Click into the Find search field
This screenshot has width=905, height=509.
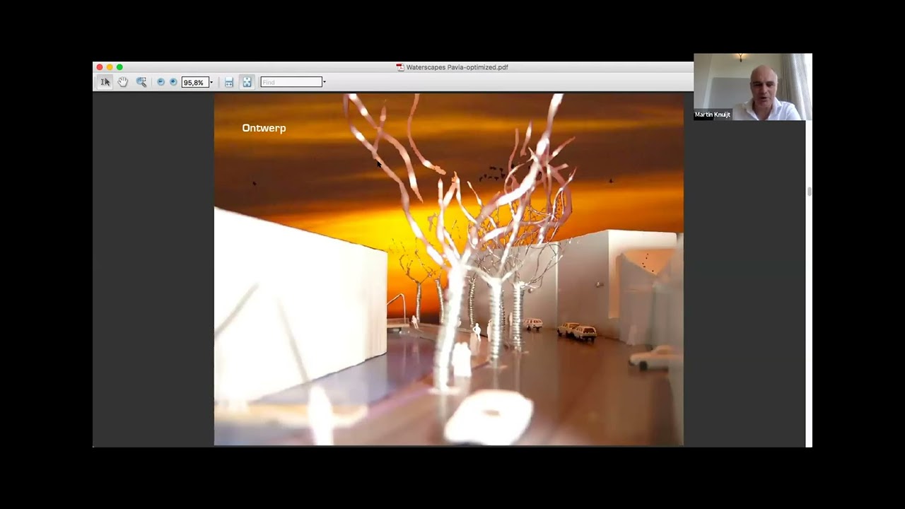(x=291, y=82)
